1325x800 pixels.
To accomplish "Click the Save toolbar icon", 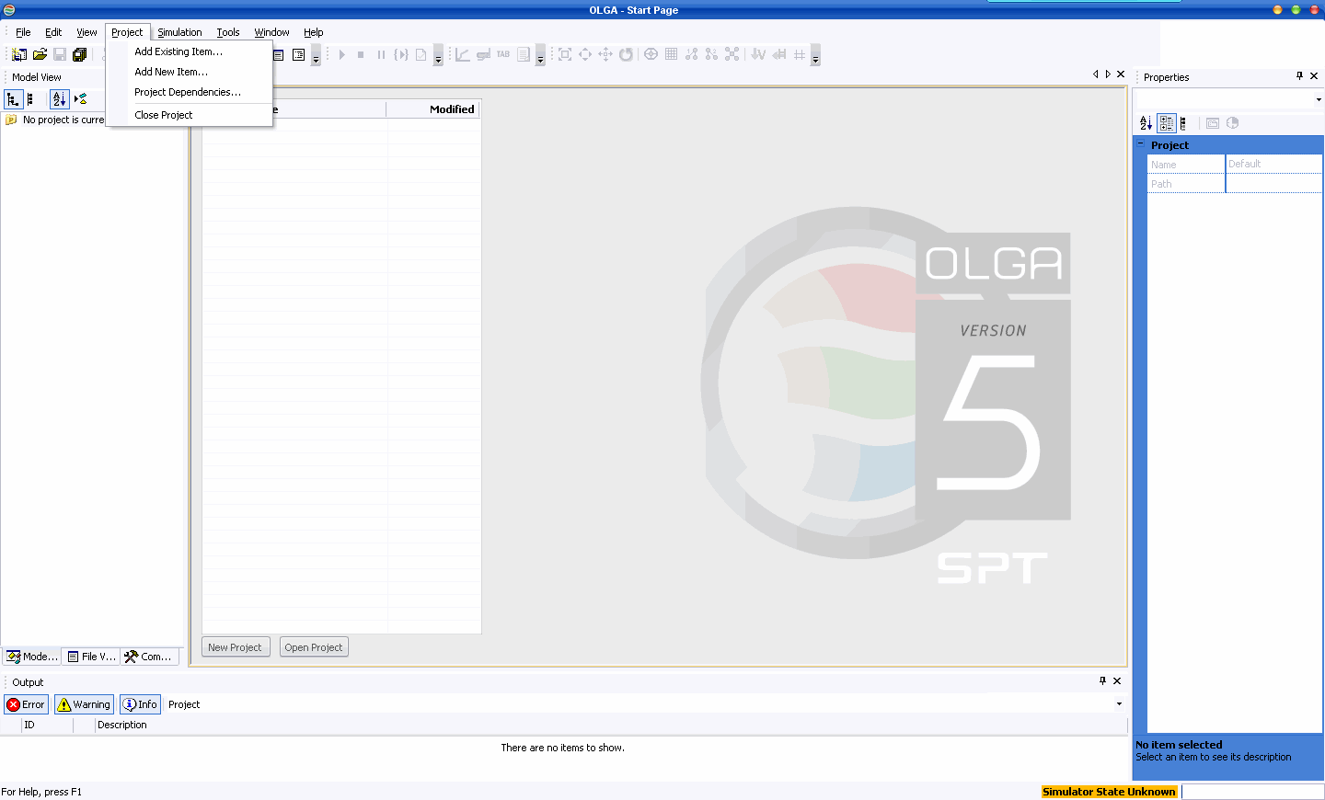I will tap(60, 55).
